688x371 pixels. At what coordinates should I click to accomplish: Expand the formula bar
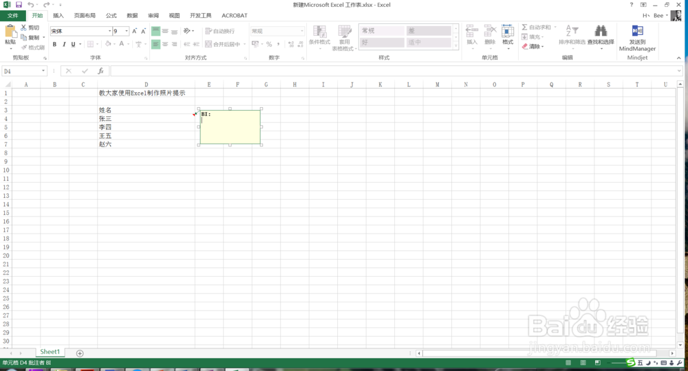679,71
